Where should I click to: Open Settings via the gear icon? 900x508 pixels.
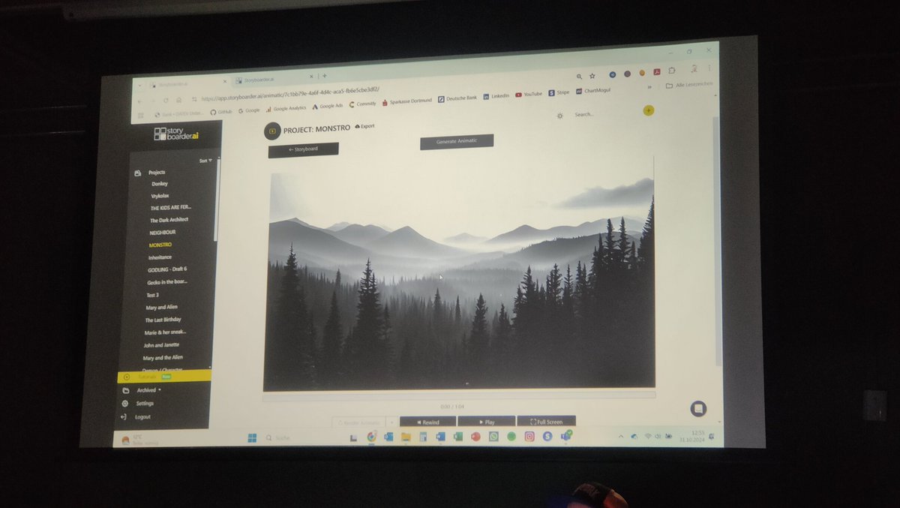pyautogui.click(x=124, y=403)
